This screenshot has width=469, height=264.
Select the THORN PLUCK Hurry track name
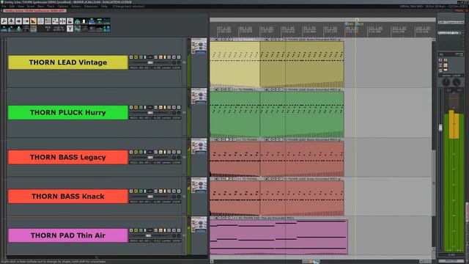click(x=68, y=112)
